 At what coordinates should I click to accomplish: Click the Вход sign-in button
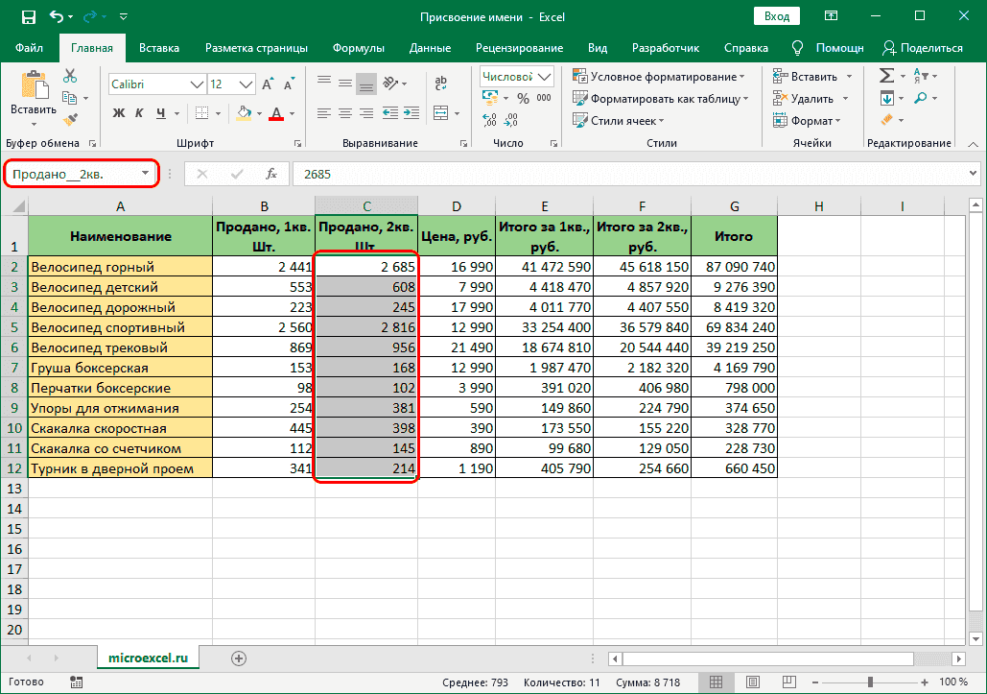coord(777,16)
